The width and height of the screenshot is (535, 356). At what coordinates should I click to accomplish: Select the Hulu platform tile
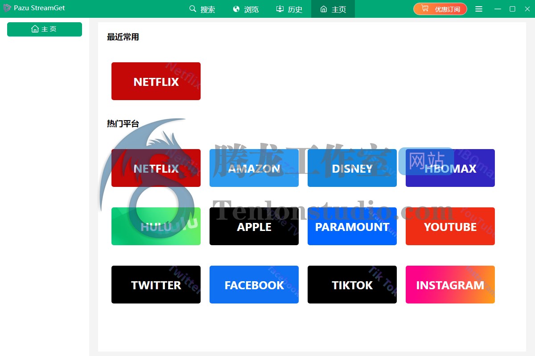pyautogui.click(x=156, y=227)
